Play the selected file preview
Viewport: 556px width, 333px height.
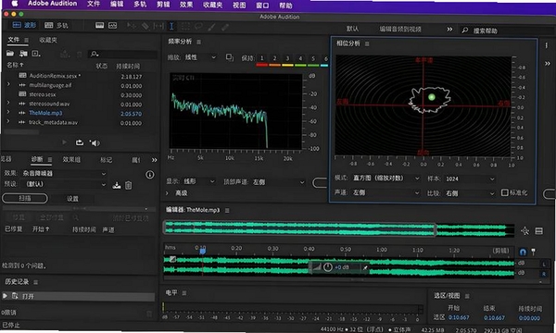(64, 142)
